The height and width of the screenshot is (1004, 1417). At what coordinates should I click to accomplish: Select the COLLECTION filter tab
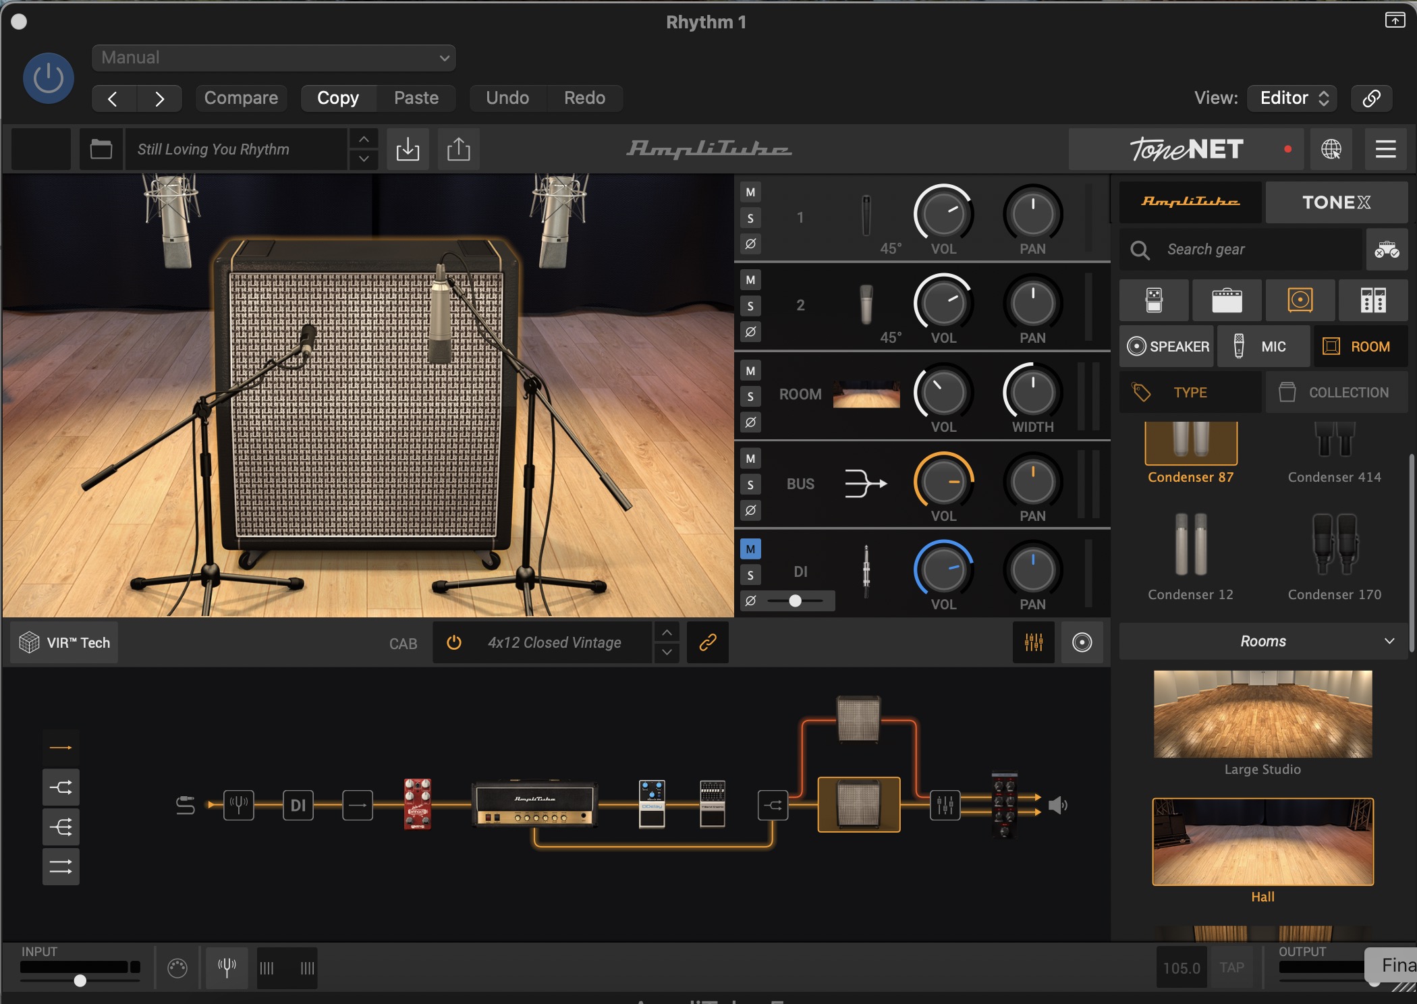point(1336,392)
